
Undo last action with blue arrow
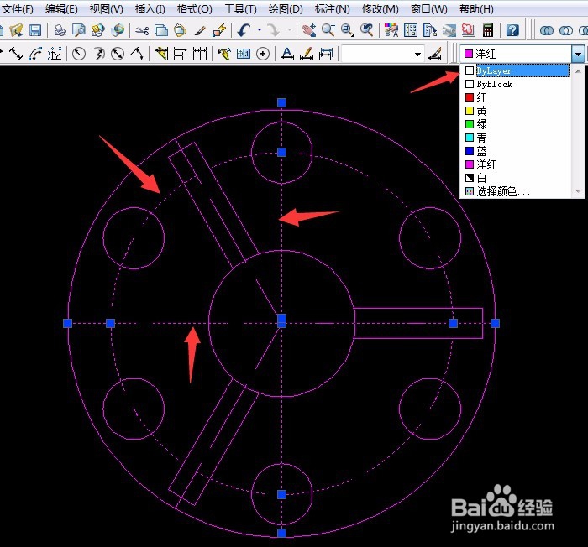[x=244, y=30]
